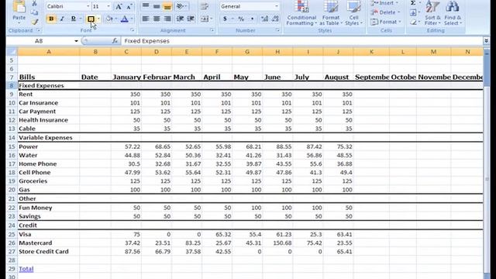Open the Font Color dropdown arrow

tap(132, 19)
